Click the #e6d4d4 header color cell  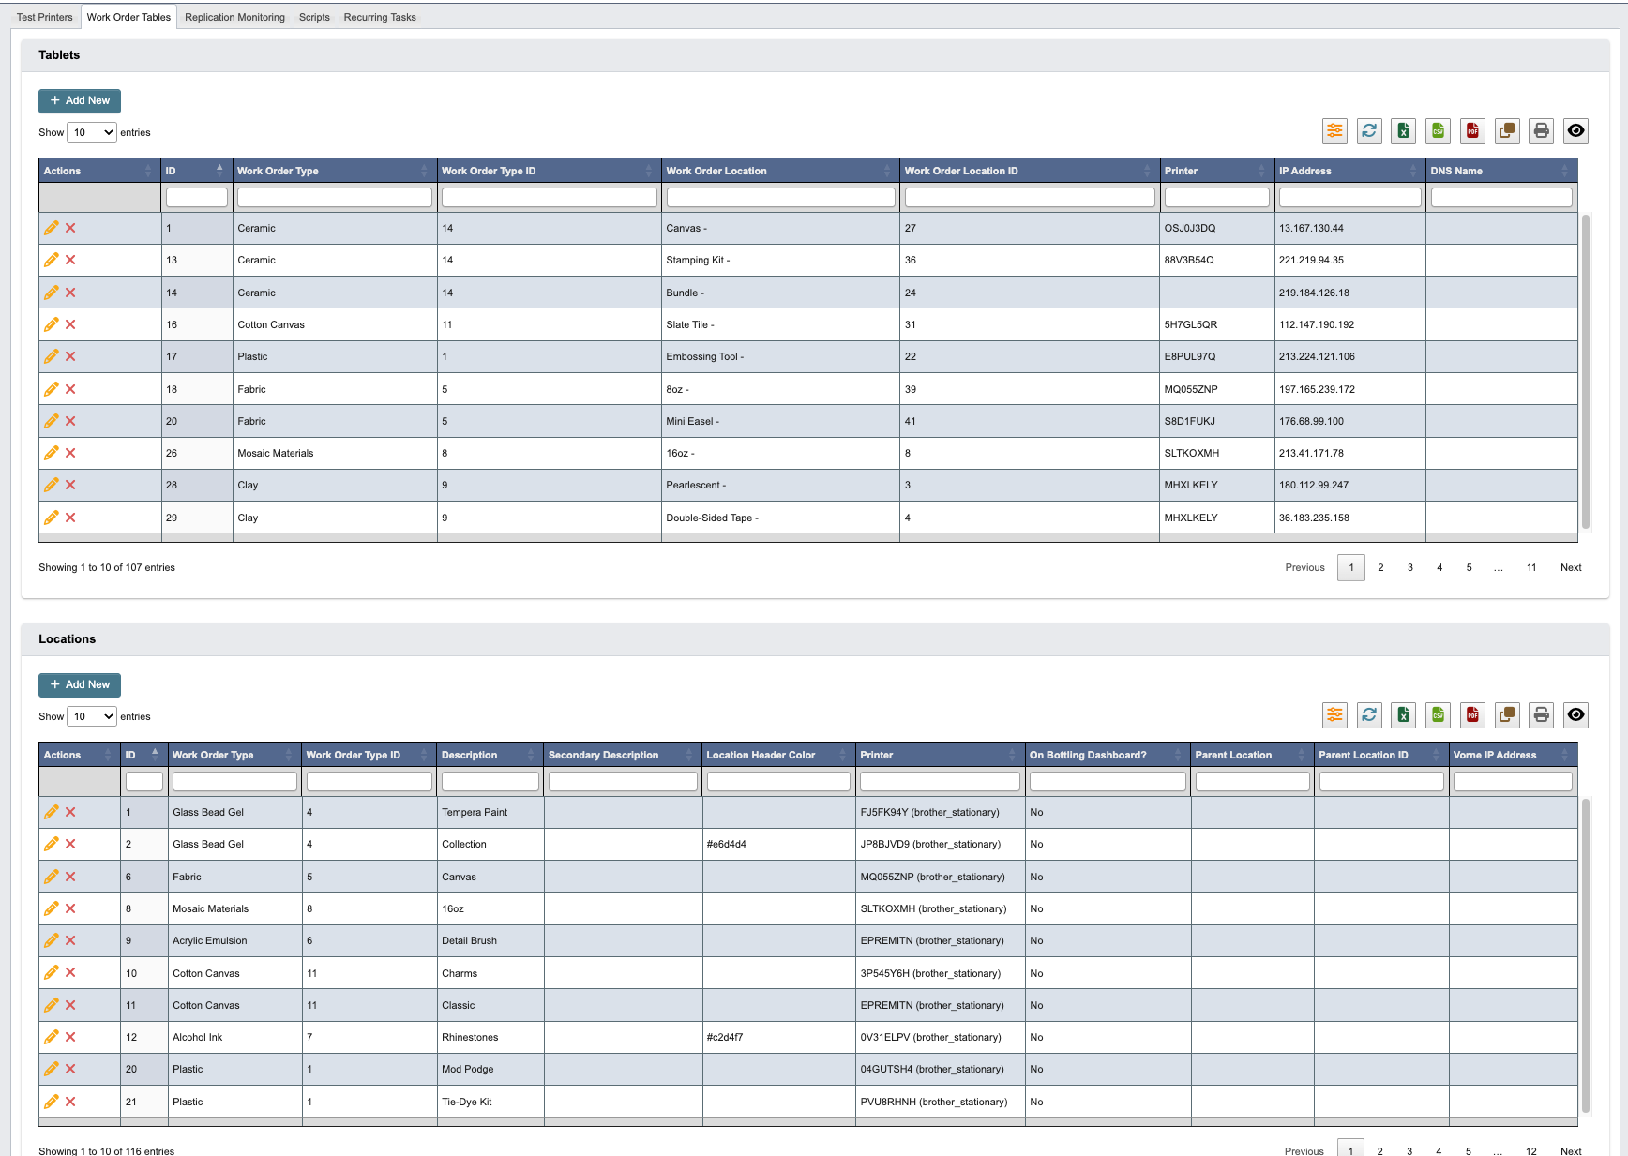click(x=778, y=844)
